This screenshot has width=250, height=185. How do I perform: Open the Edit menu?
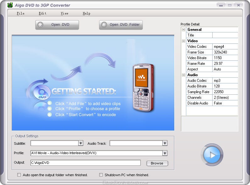pos(43,14)
